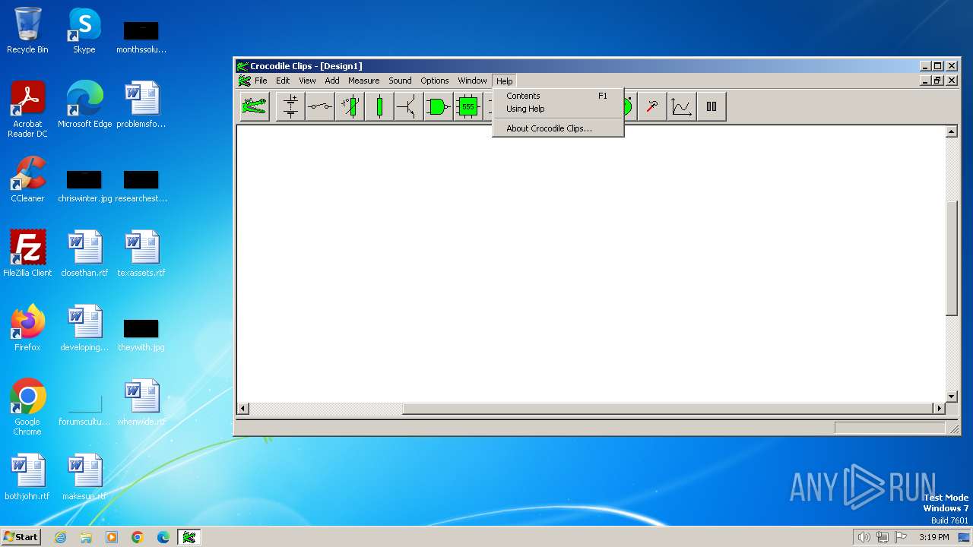Click vertical scrollbar up arrow

952,131
